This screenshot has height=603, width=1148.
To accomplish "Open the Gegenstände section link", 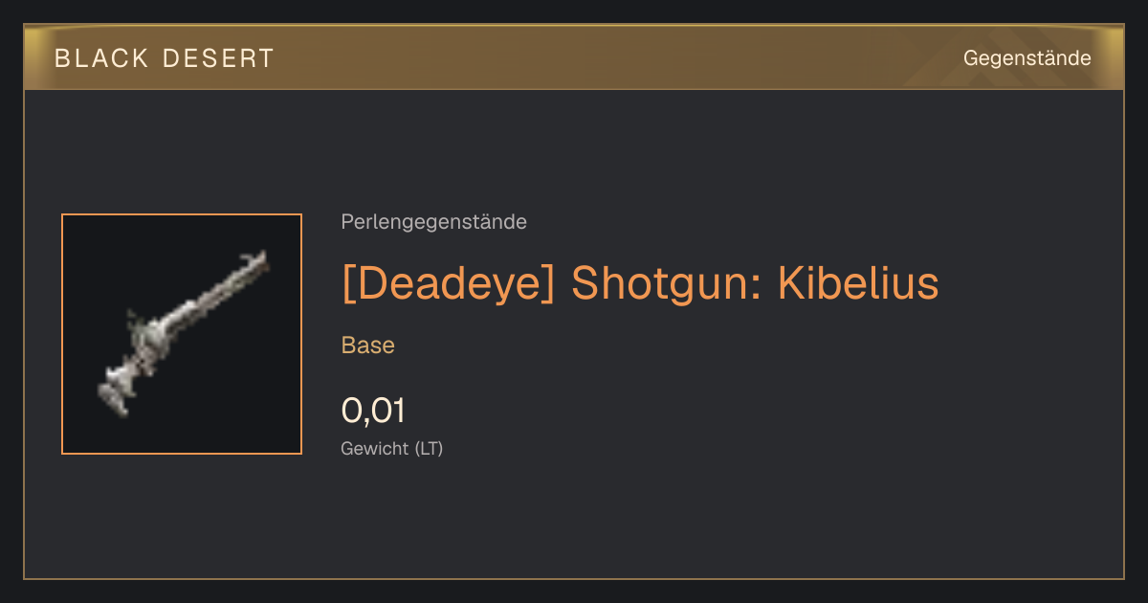I will pyautogui.click(x=1027, y=58).
